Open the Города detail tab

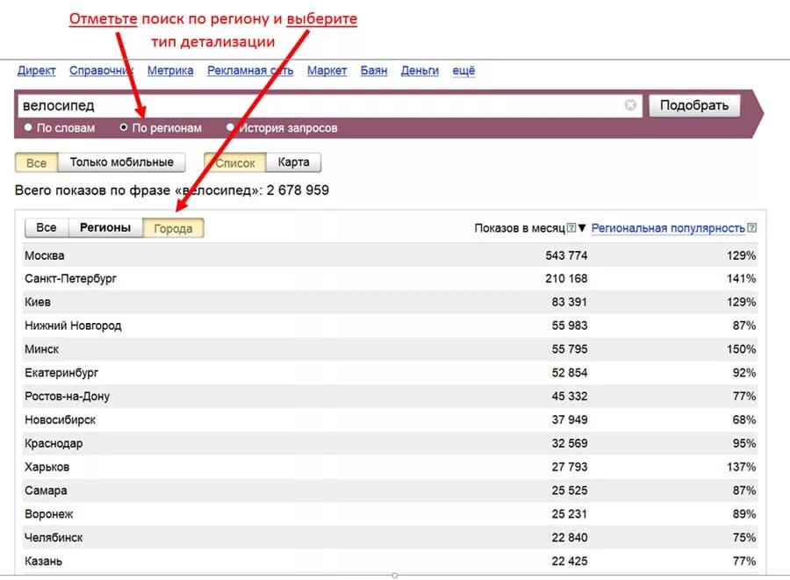(x=173, y=228)
